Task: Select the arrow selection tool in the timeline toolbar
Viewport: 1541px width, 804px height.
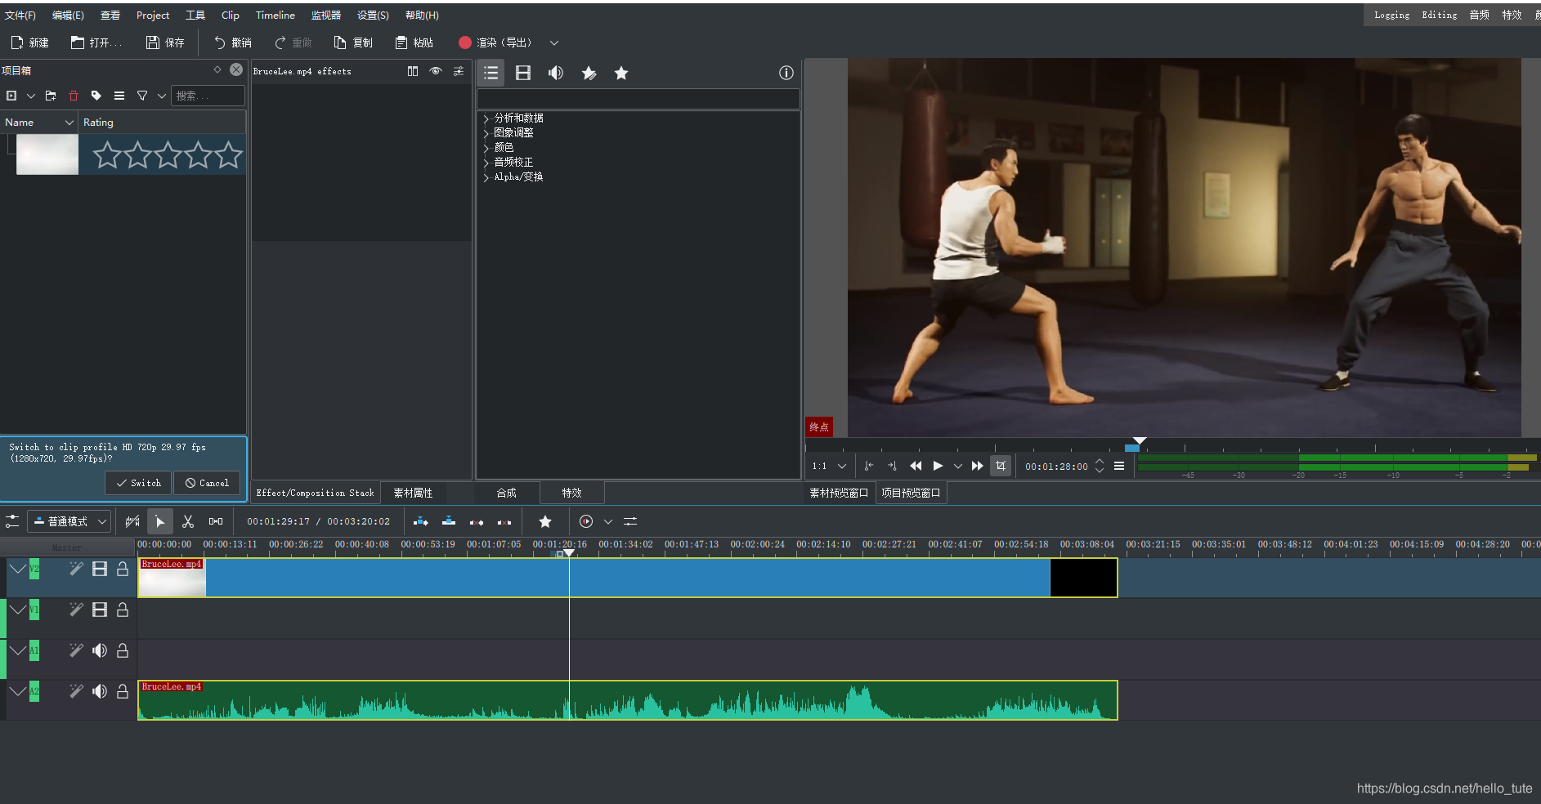Action: coord(160,521)
